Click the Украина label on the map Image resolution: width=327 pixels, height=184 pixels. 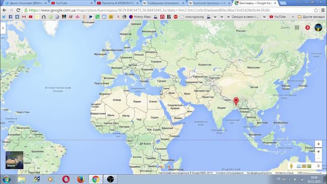coord(156,61)
